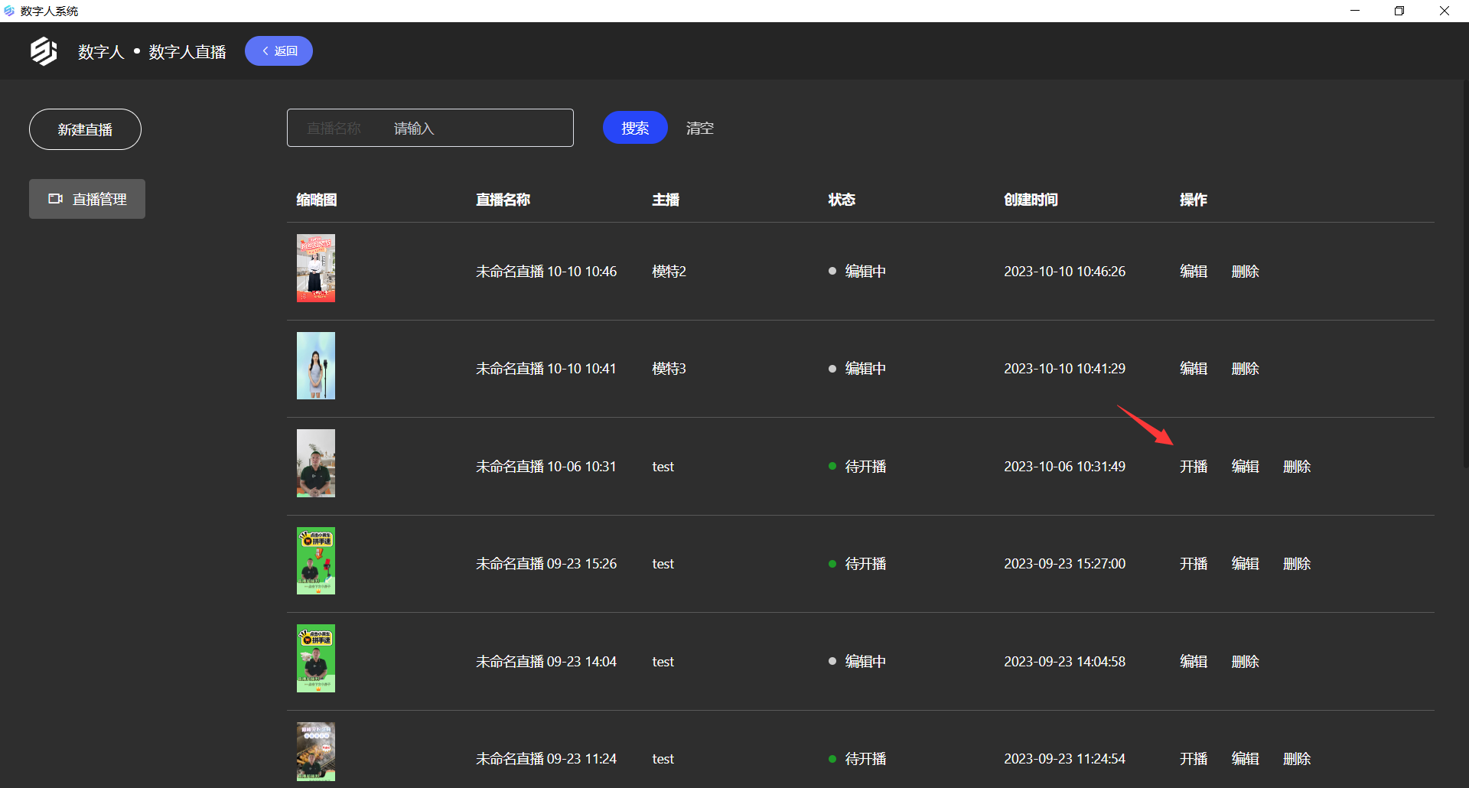
Task: Click 删除 for 未命名直播 10-06 10:31
Action: tap(1297, 467)
